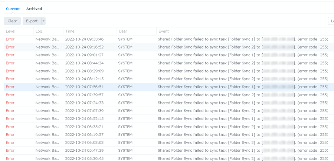
Task: Select the Current tab
Action: click(13, 9)
